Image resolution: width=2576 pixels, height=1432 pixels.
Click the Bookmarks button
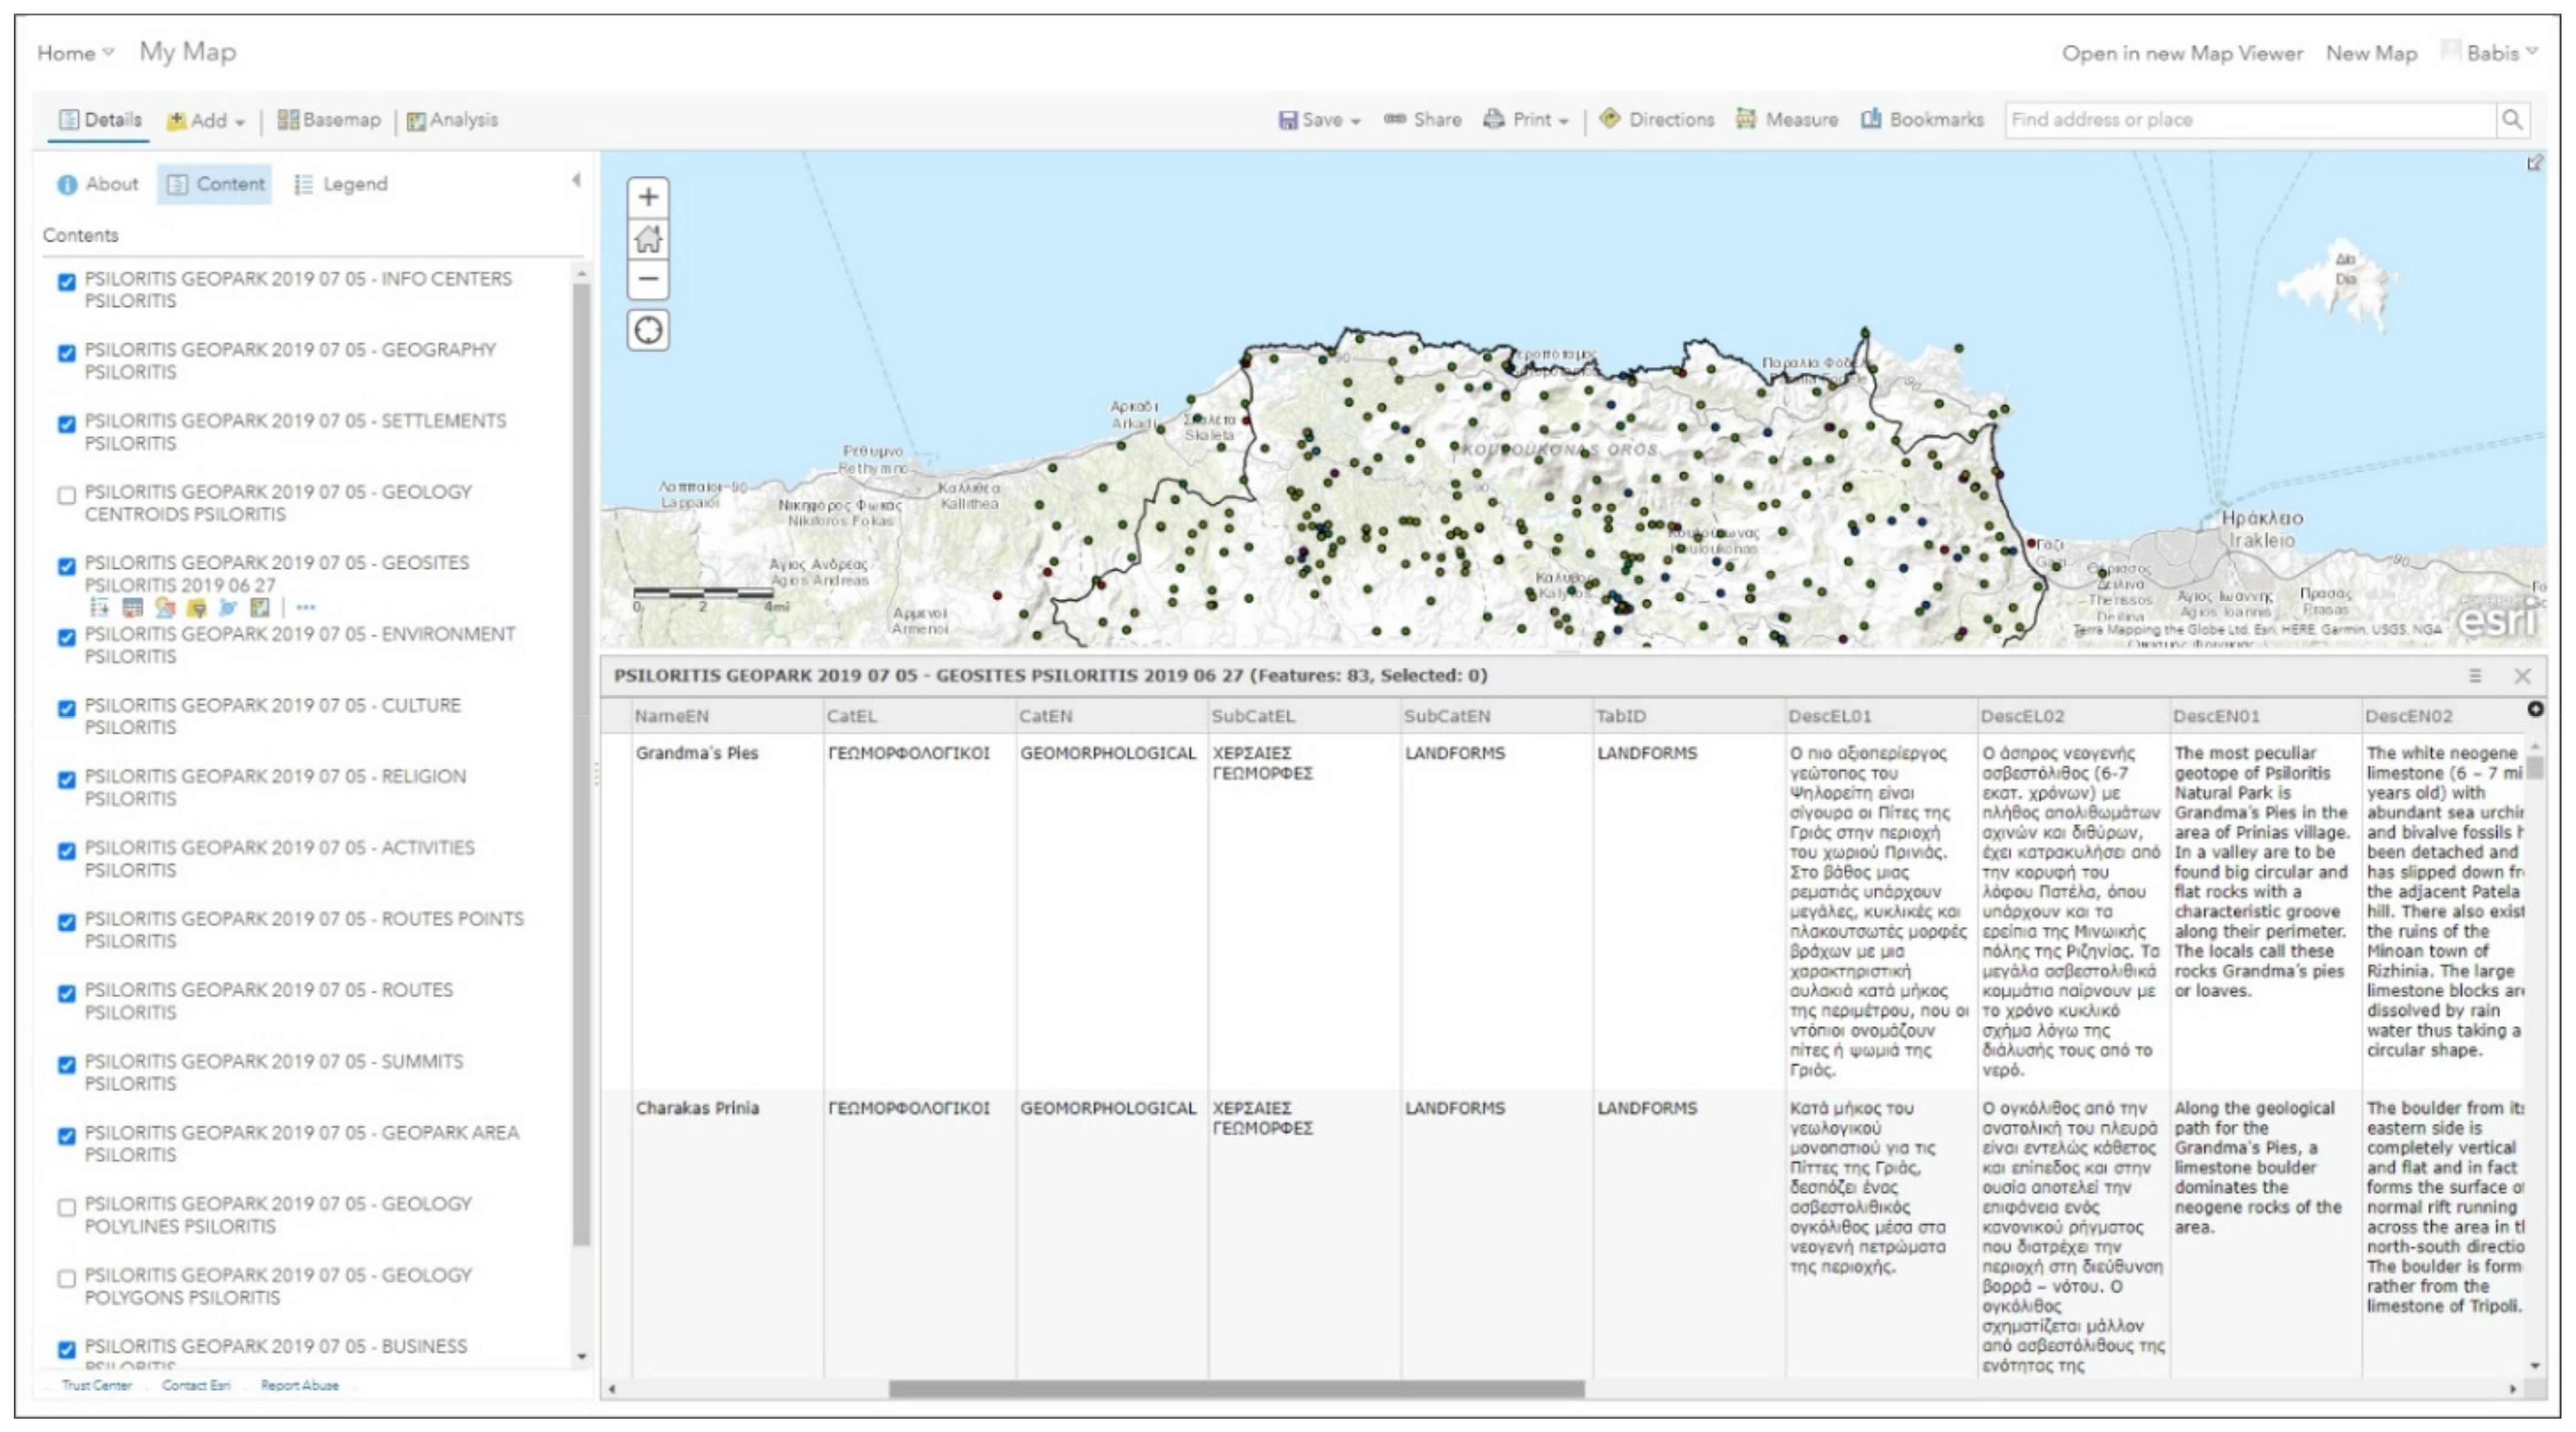[1922, 120]
